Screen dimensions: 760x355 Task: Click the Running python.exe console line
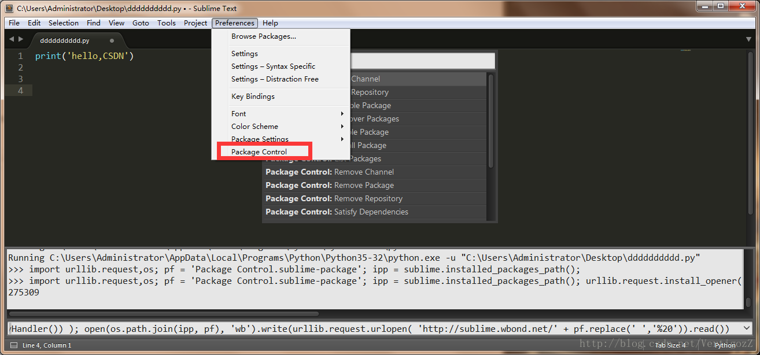point(354,257)
